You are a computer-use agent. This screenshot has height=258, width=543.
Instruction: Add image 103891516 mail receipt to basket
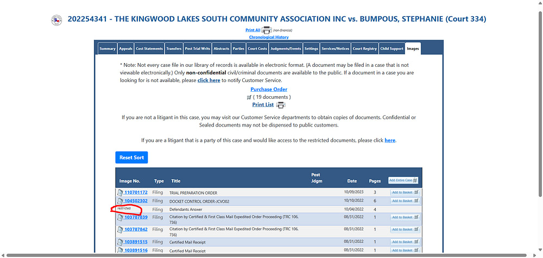pyautogui.click(x=405, y=250)
